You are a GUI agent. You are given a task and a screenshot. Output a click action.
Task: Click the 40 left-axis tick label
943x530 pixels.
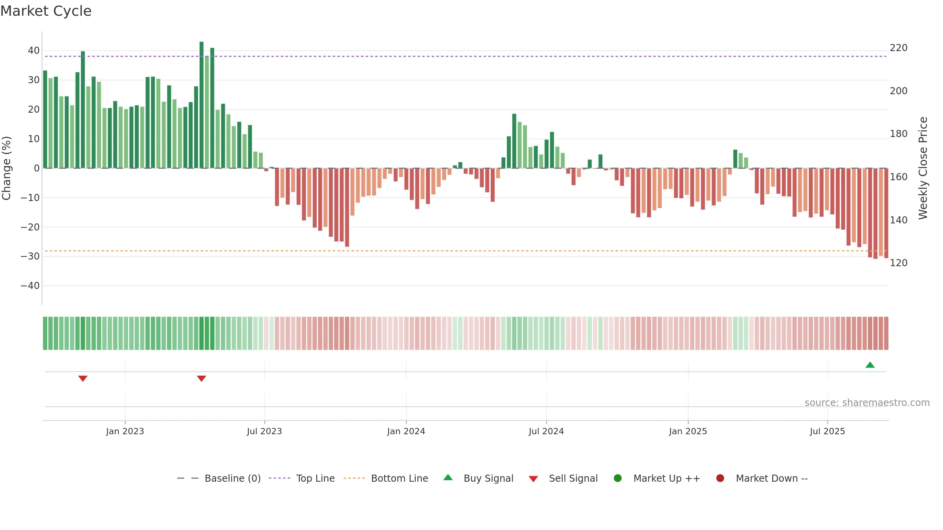coord(34,51)
